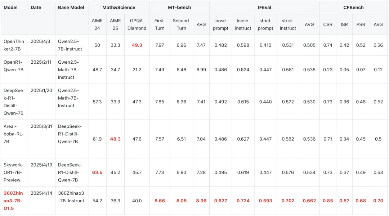This screenshot has width=389, height=216.
Task: Click the red 49.3 GPQA Diamond score
Action: [137, 45]
